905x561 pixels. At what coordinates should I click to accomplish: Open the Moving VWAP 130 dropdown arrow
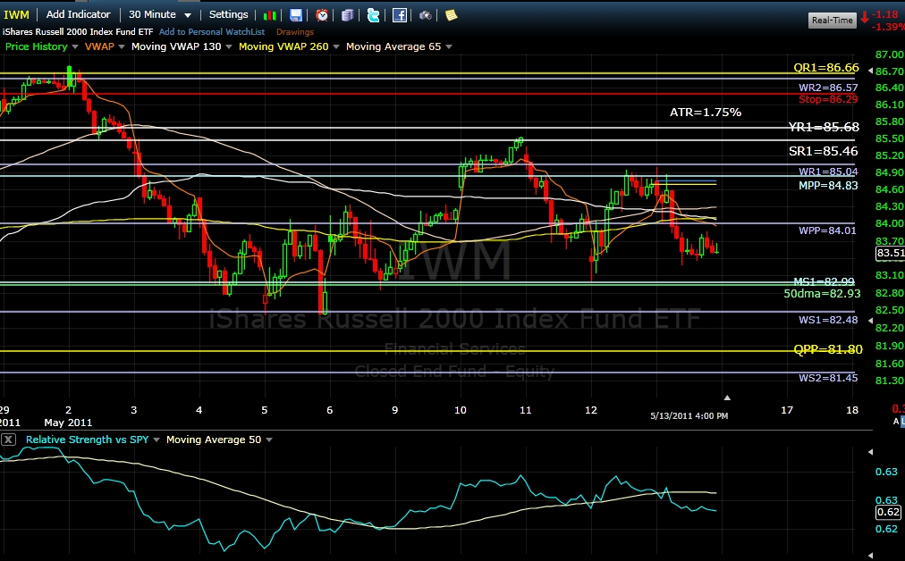point(229,46)
